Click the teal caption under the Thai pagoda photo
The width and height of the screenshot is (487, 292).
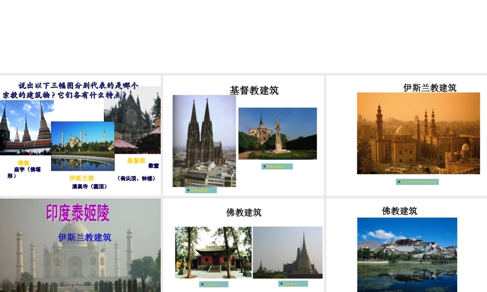(293, 284)
